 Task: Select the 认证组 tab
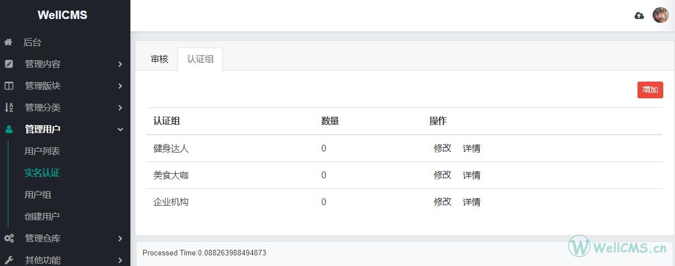pyautogui.click(x=200, y=59)
